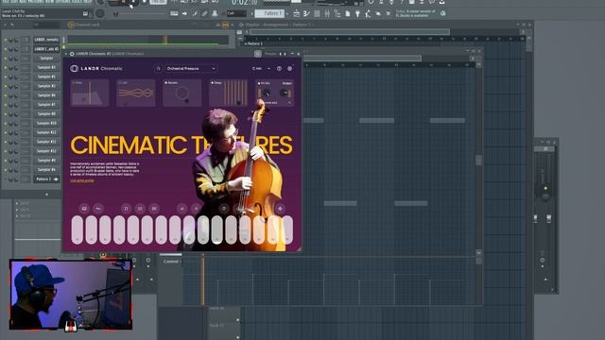The height and width of the screenshot is (340, 605).
Task: Click the search icon in LANDR Chromatic
Action: (x=158, y=69)
